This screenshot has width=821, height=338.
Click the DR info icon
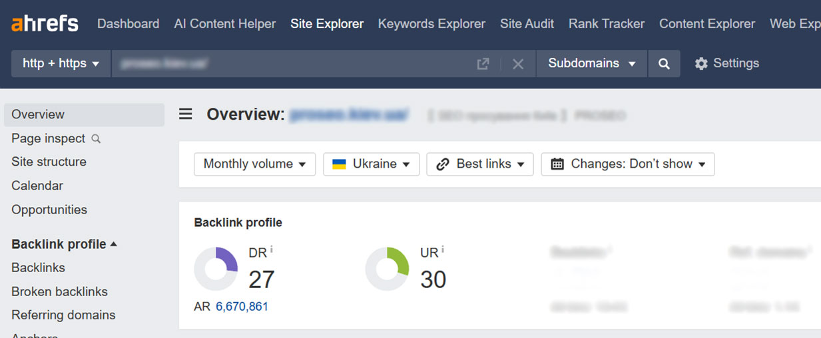pos(272,250)
